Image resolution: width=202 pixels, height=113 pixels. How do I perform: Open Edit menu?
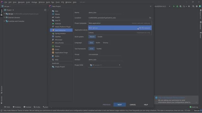pyautogui.click(x=10, y=2)
